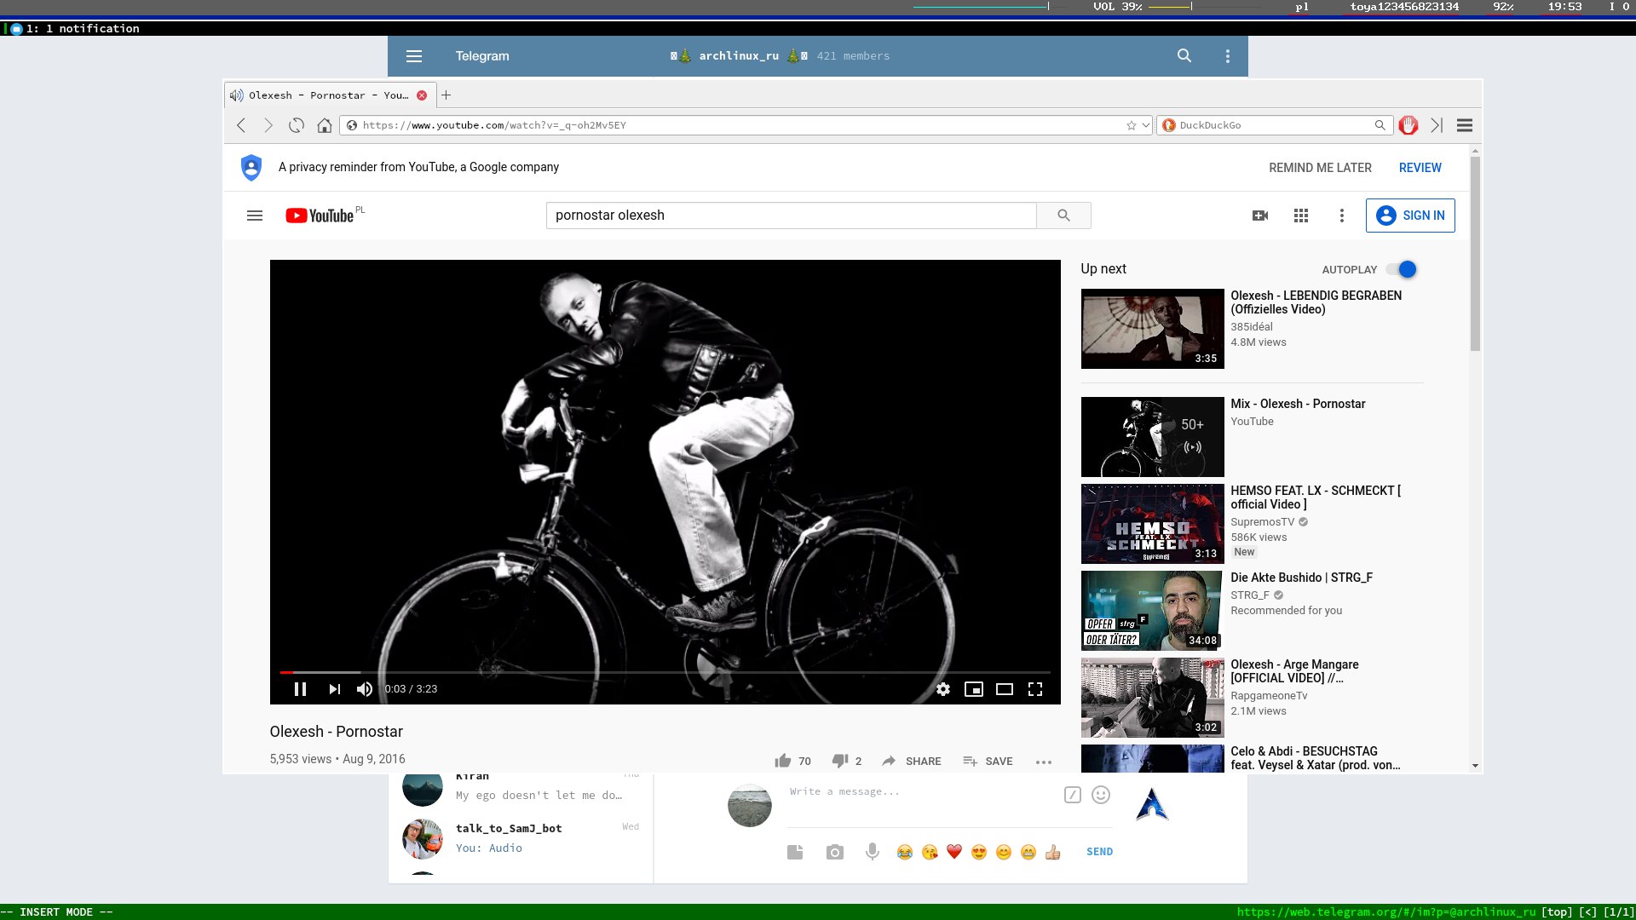The width and height of the screenshot is (1636, 920).
Task: Open Telegram emoji picker smiley
Action: tap(1101, 795)
